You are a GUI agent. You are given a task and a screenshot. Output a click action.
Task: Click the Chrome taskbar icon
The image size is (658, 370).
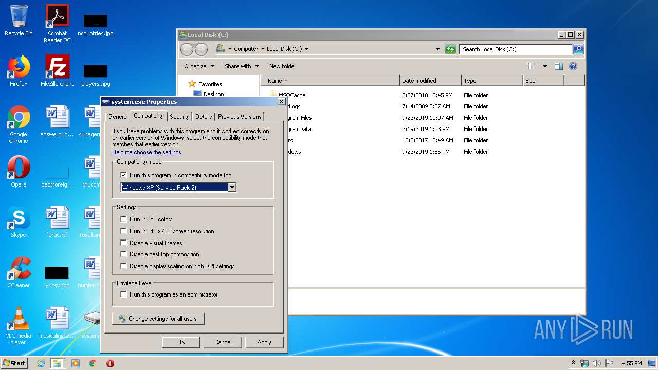point(93,363)
